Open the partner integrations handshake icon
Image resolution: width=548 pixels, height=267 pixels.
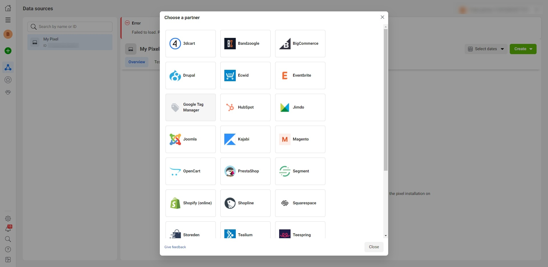(8, 92)
